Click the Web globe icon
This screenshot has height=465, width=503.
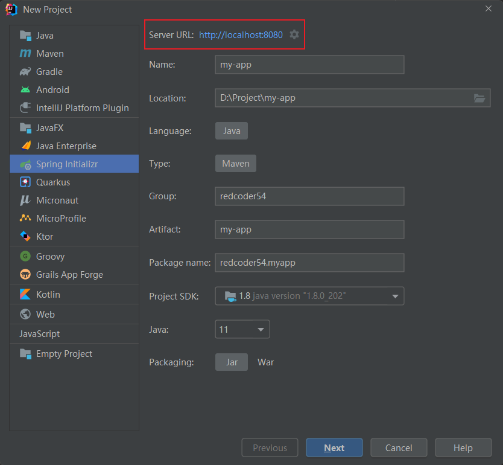25,314
